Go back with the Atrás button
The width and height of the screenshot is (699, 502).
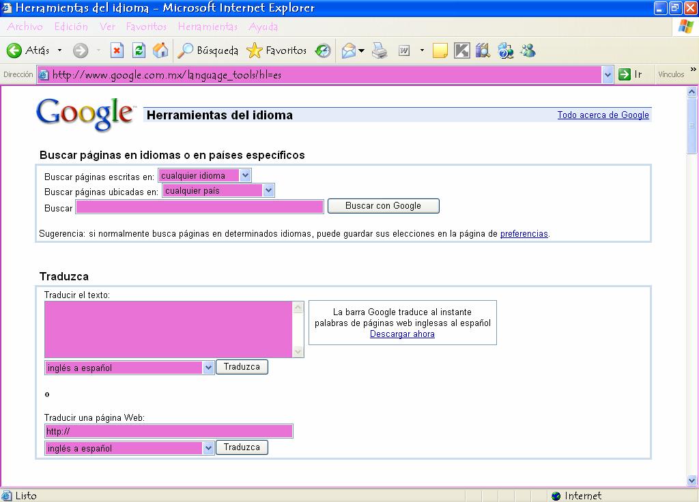28,50
